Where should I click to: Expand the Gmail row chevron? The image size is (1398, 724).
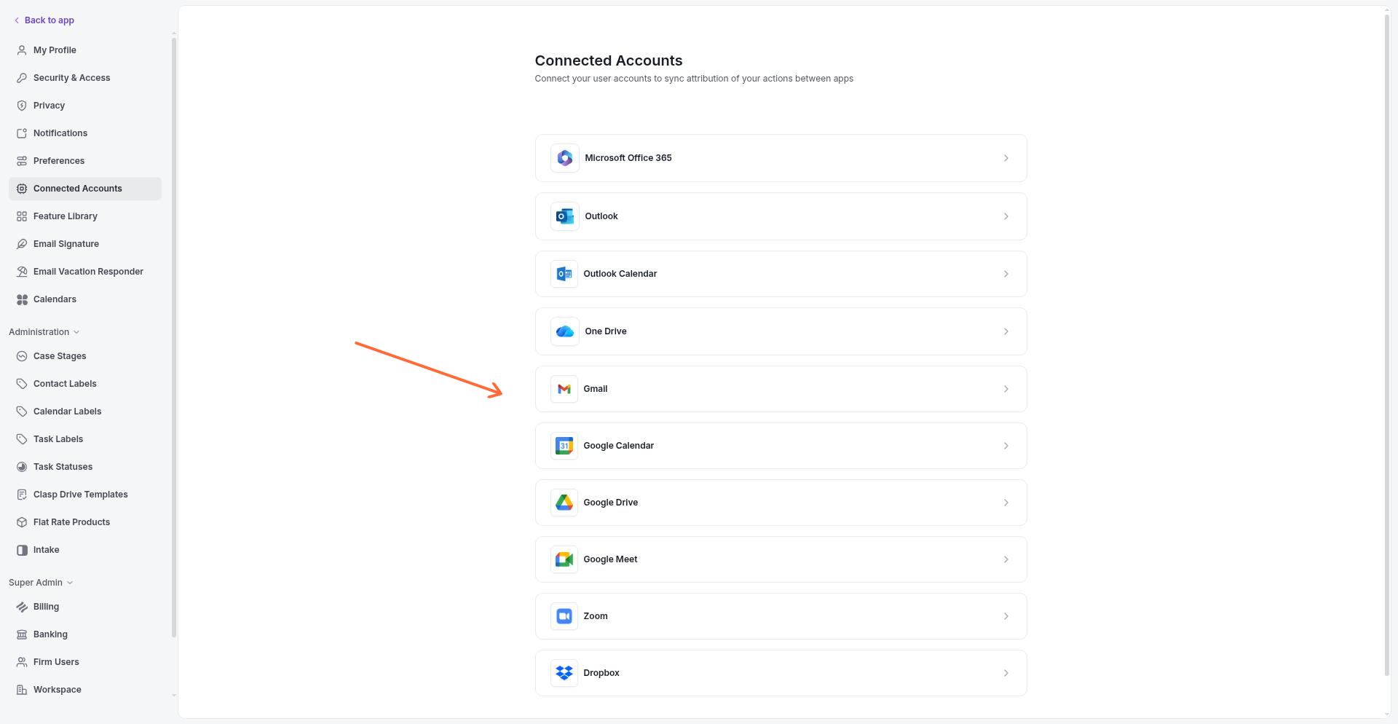(1006, 389)
